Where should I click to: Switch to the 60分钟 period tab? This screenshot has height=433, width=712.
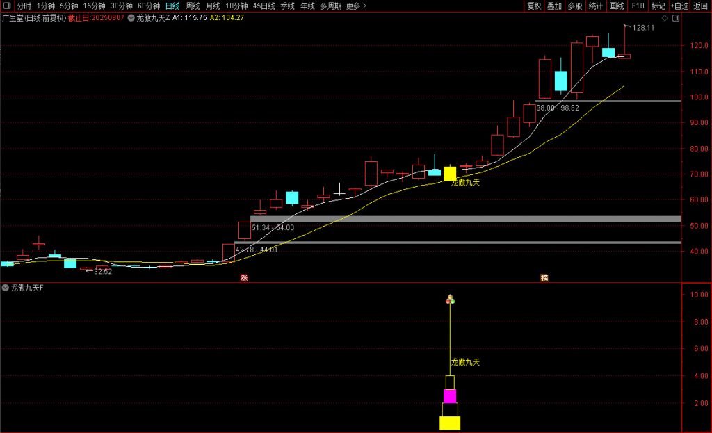(x=148, y=6)
